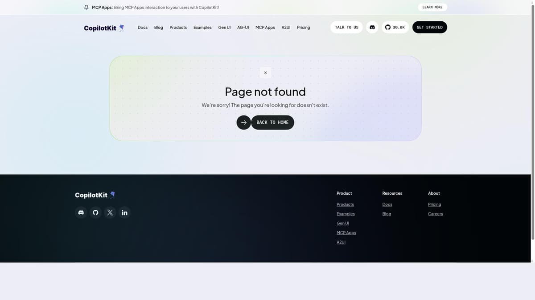The image size is (535, 300).
Task: Open the footer GitHub social icon
Action: point(95,212)
